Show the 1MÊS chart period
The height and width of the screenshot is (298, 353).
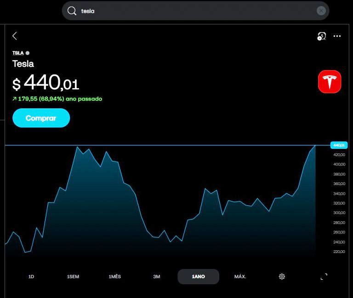115,276
